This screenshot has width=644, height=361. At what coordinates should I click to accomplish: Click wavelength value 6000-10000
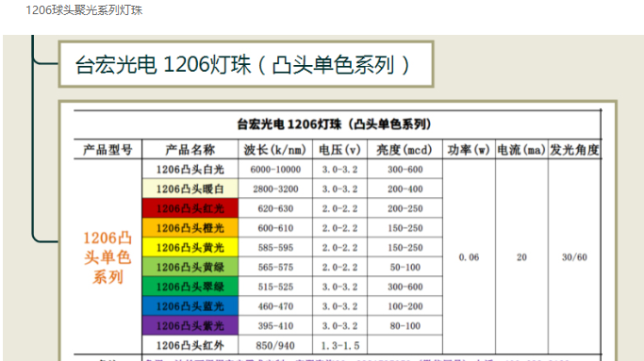click(x=275, y=170)
